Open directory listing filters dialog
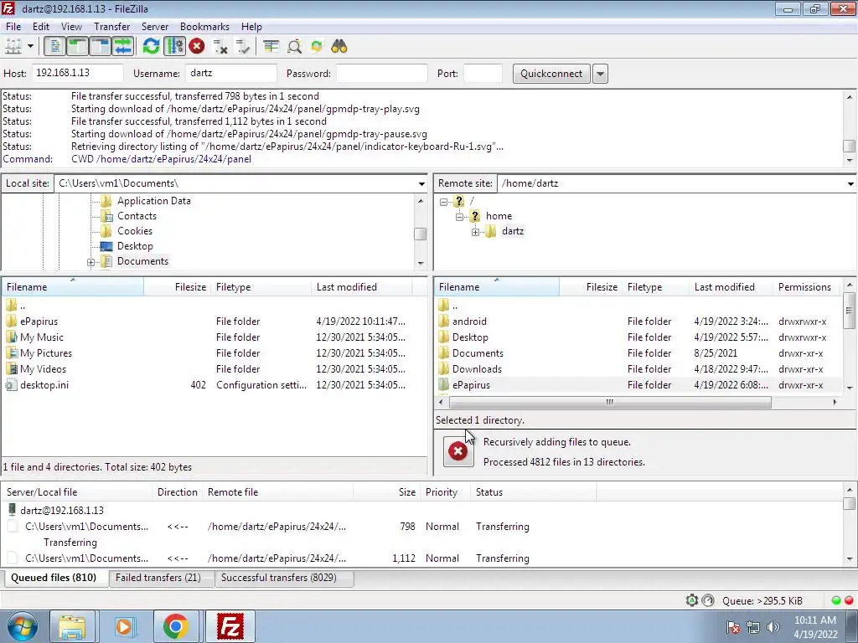This screenshot has width=858, height=643. 271,47
